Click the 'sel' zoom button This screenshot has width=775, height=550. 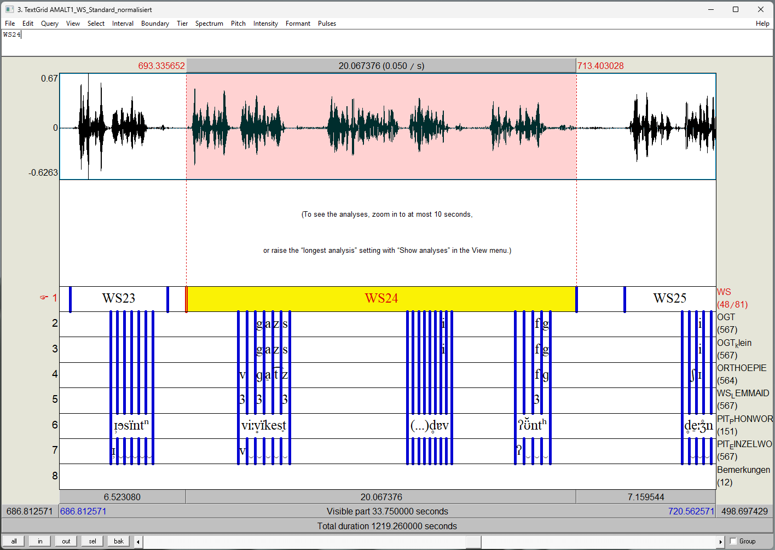point(92,541)
